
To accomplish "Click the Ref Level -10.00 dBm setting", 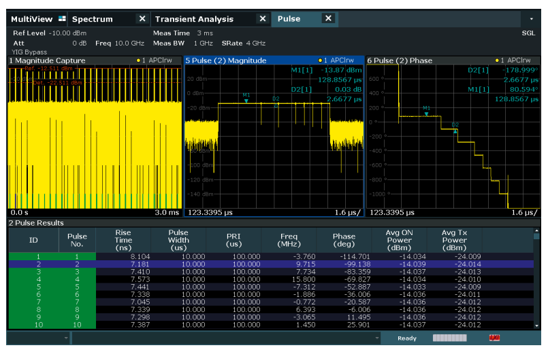I will click(50, 33).
